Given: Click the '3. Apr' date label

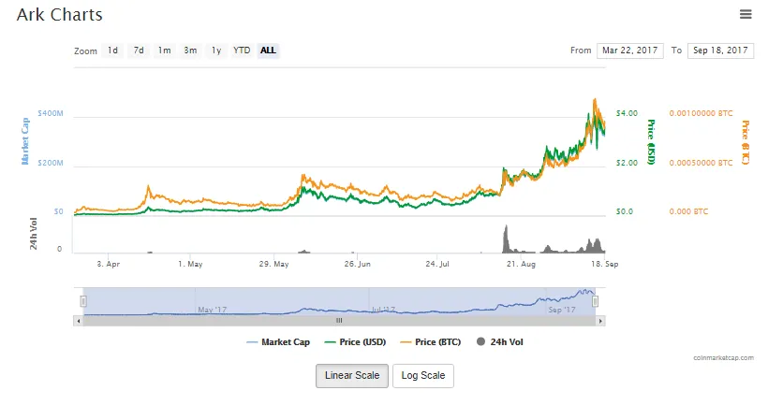Looking at the screenshot, I should [109, 264].
